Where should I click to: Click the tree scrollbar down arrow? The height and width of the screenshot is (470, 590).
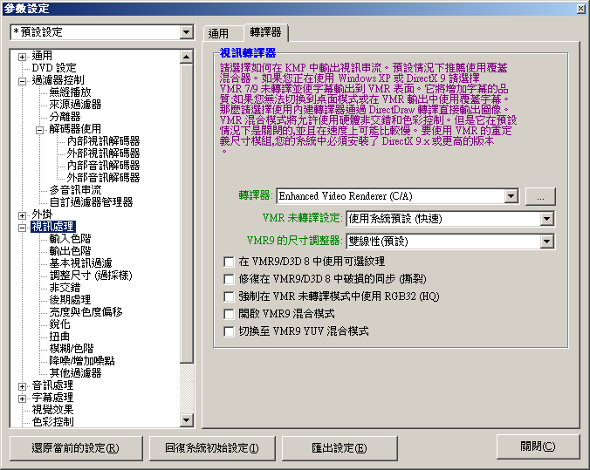pyautogui.click(x=186, y=420)
